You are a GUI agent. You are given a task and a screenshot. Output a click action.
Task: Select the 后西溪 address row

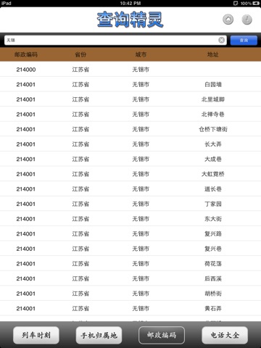tap(130, 278)
